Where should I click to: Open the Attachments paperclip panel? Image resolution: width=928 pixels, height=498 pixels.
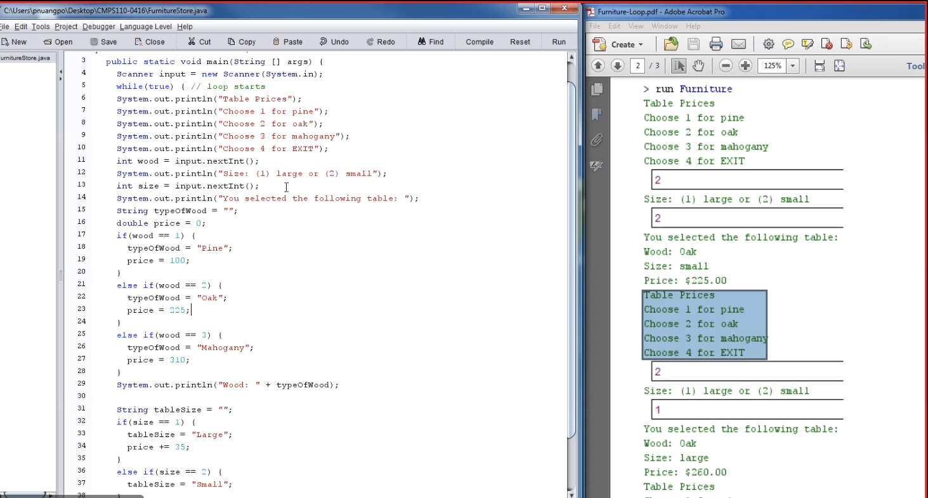(x=597, y=140)
